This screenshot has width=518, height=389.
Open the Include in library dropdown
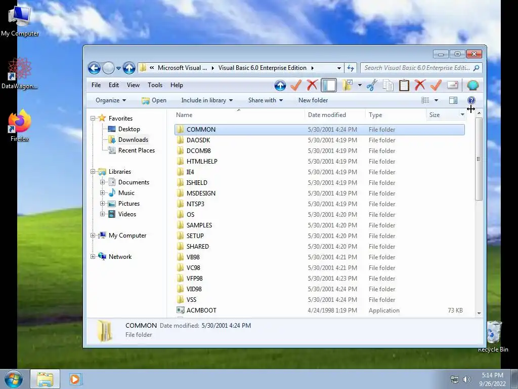coord(207,100)
